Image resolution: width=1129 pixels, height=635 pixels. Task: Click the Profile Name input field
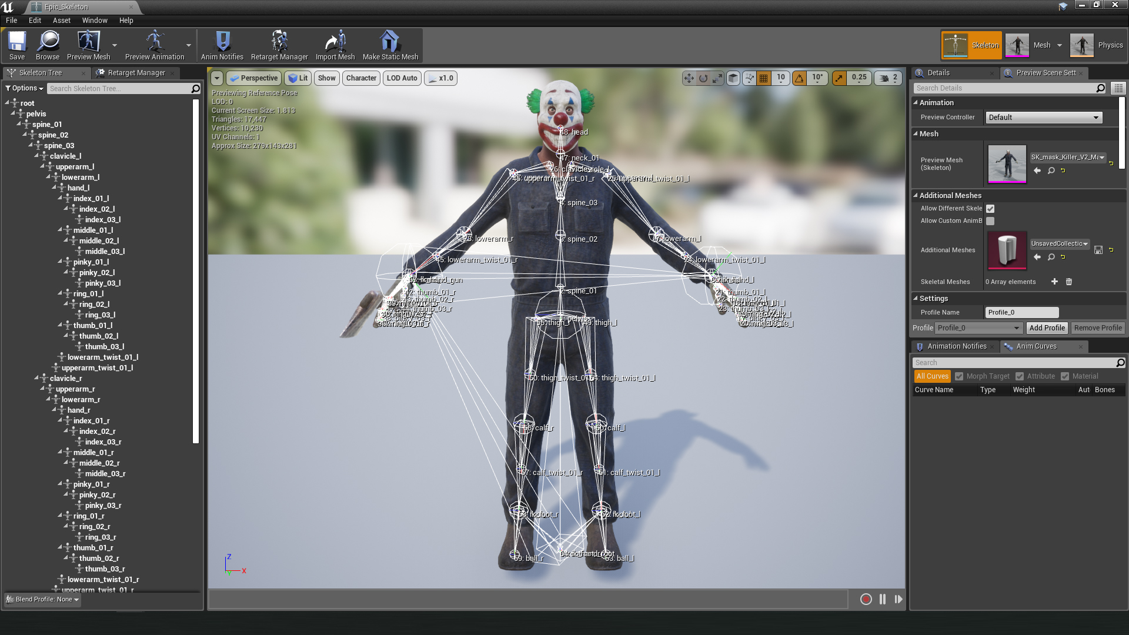coord(1022,313)
